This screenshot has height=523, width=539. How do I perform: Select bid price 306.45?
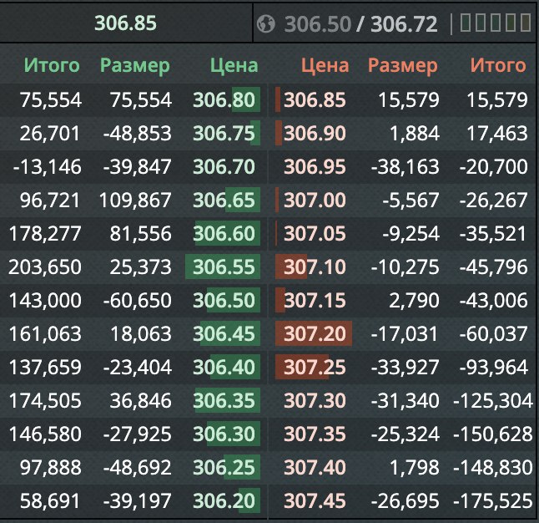(224, 333)
